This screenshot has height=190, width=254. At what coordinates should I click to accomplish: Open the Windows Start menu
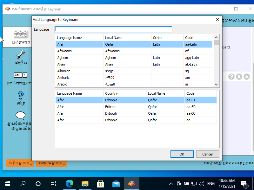click(8, 184)
